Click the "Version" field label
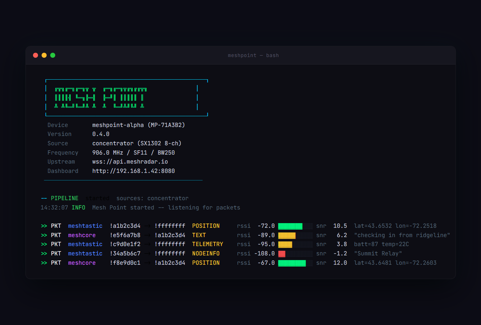The height and width of the screenshot is (325, 481). [60, 134]
